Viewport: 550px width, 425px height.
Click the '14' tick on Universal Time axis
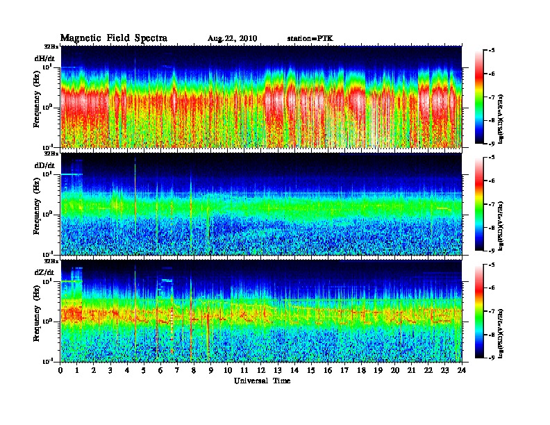point(294,371)
